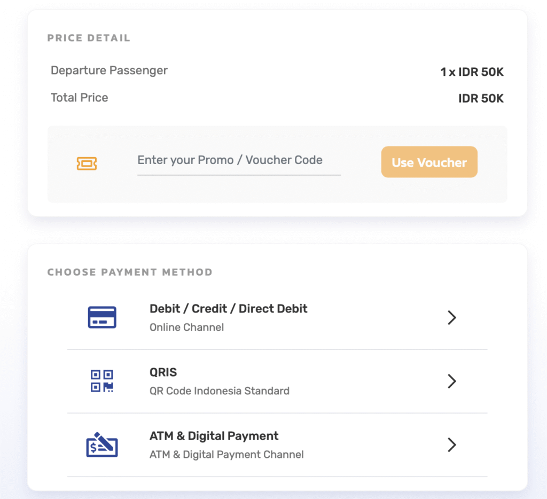547x499 pixels.
Task: Click the Price Detail heading
Action: point(89,38)
